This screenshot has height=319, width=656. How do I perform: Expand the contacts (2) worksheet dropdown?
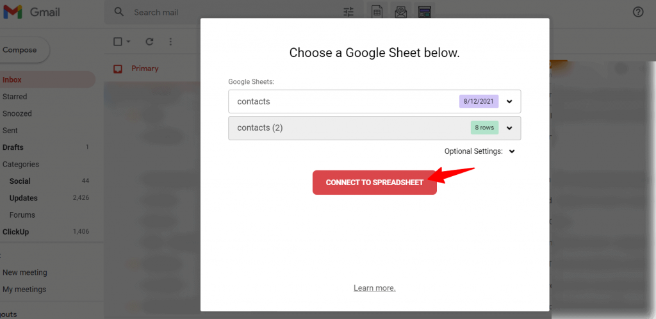pos(509,128)
